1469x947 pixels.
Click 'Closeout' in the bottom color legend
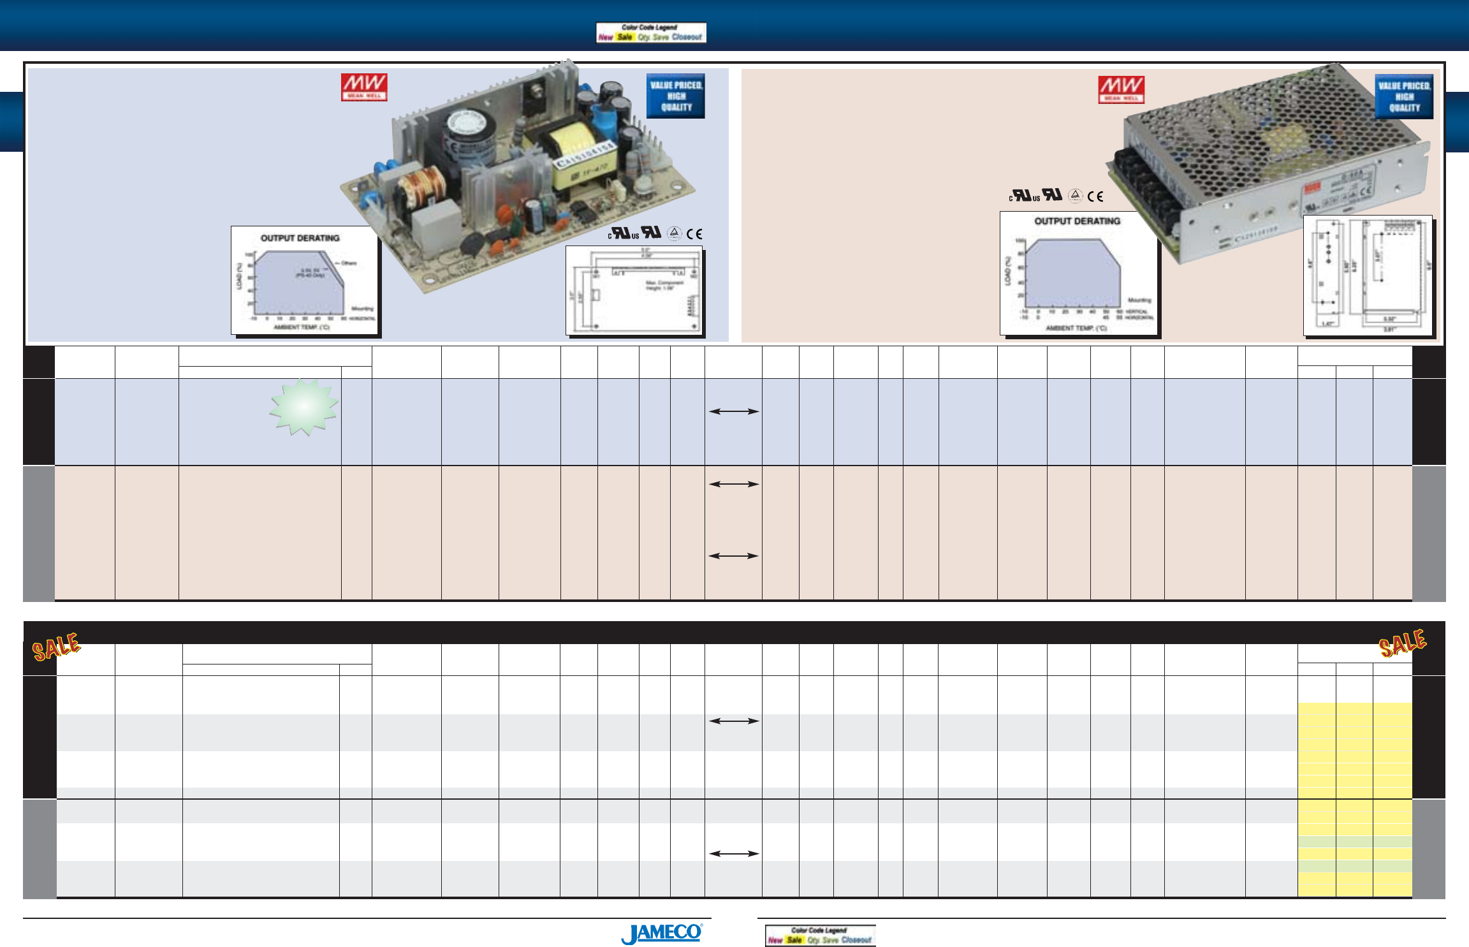click(856, 941)
